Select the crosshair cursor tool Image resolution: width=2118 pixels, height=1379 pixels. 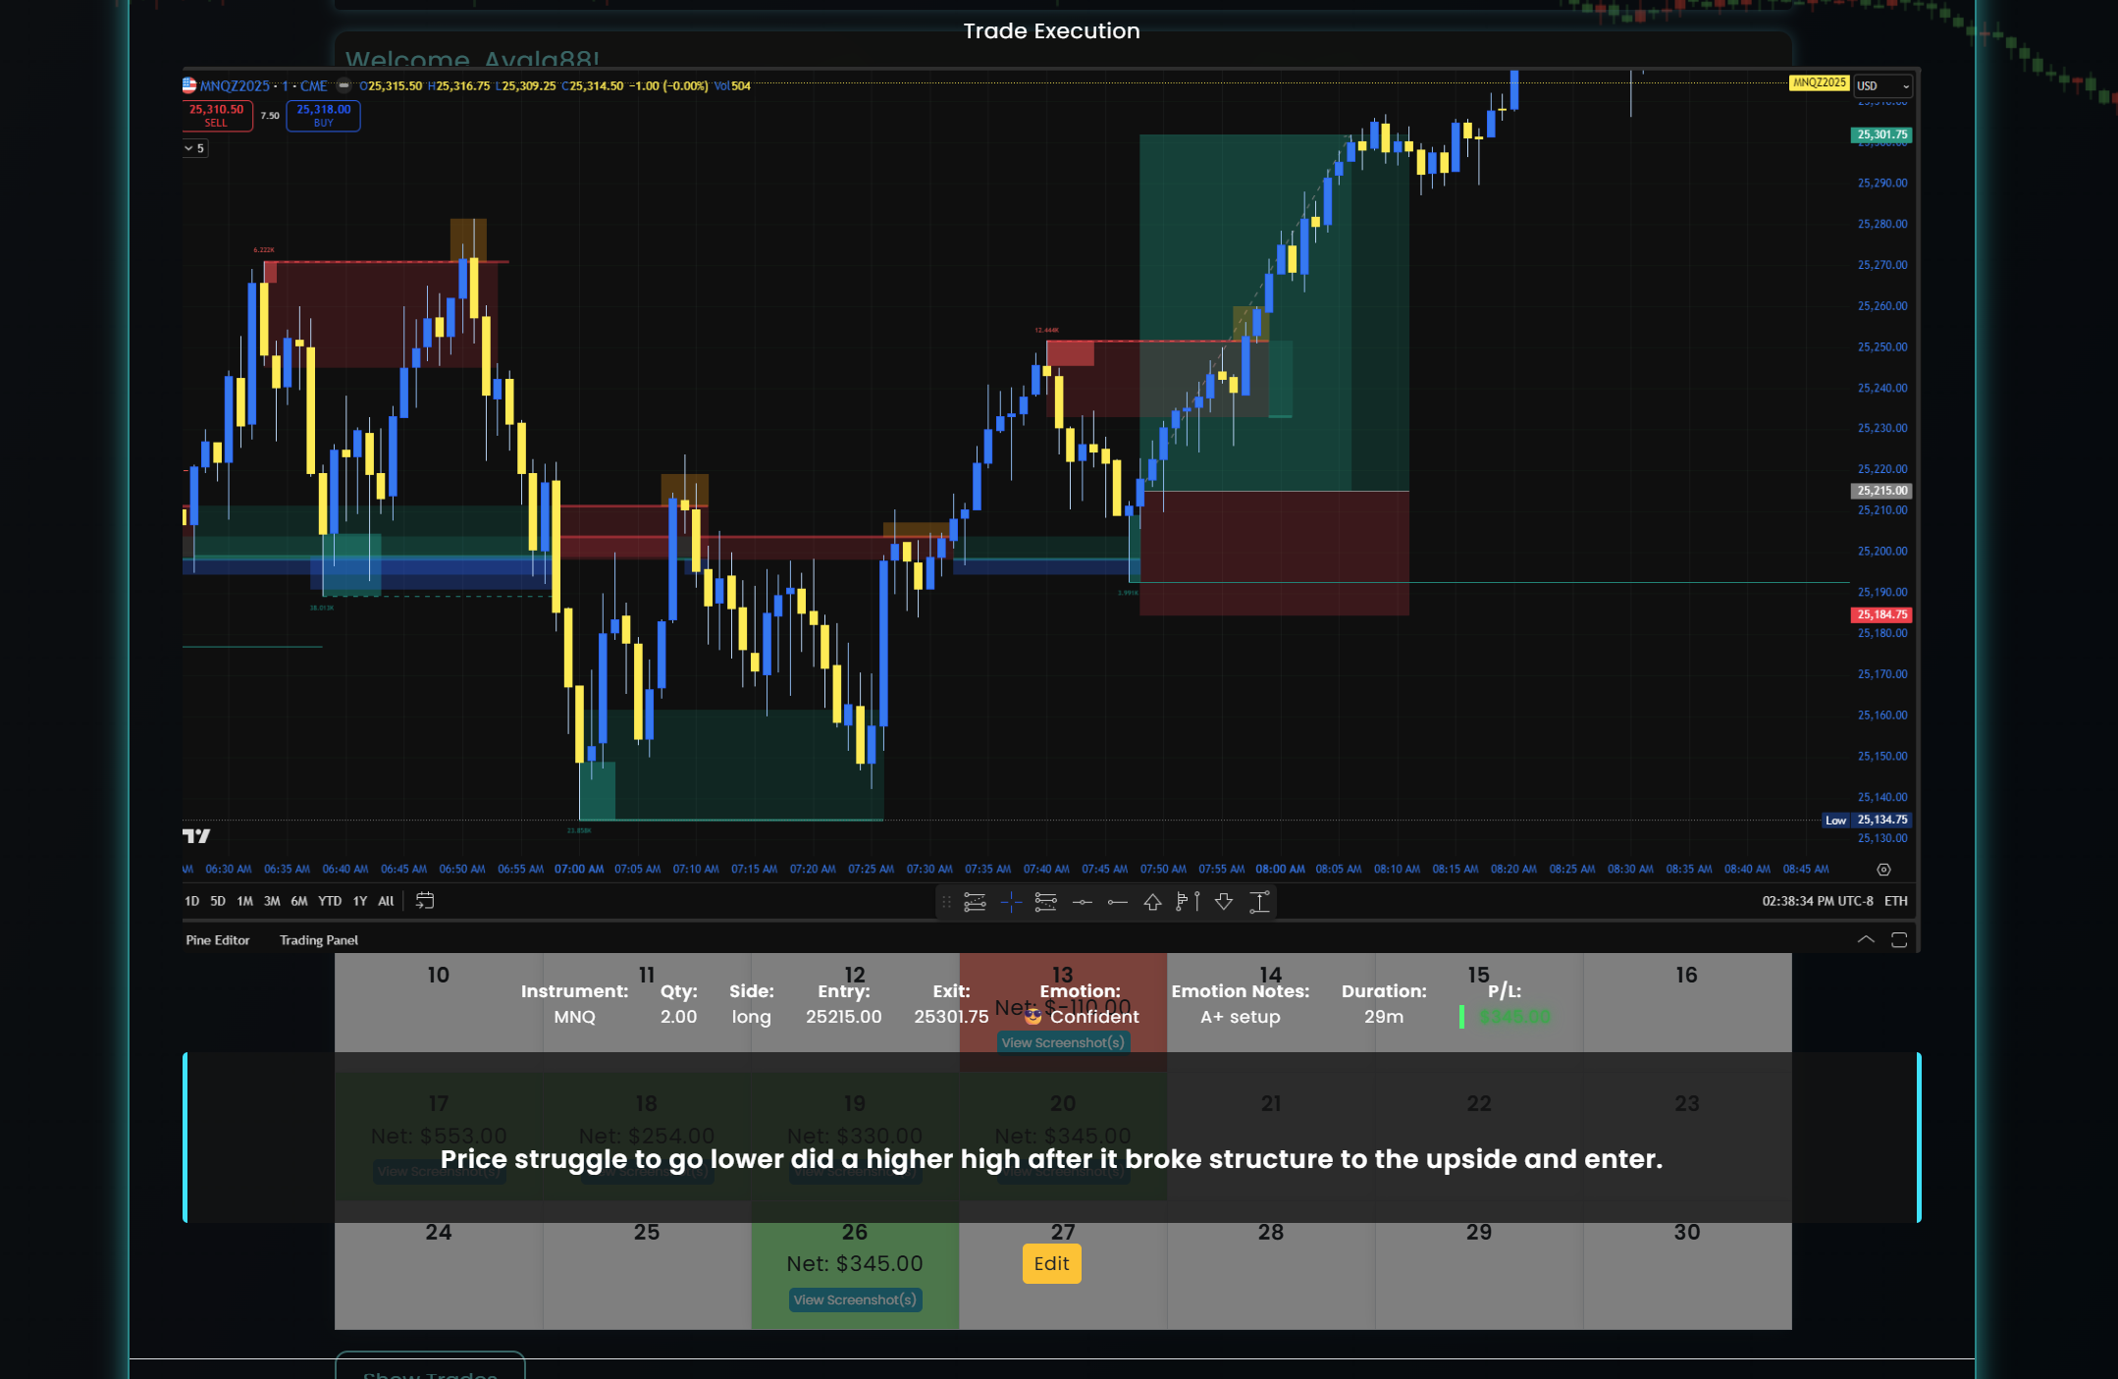click(1011, 902)
